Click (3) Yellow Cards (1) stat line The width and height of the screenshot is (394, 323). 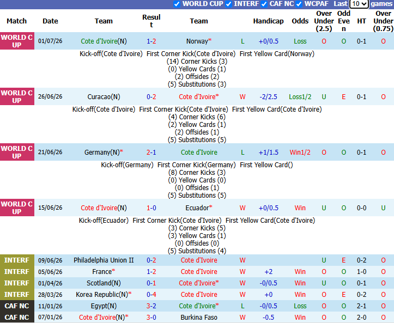197,236
